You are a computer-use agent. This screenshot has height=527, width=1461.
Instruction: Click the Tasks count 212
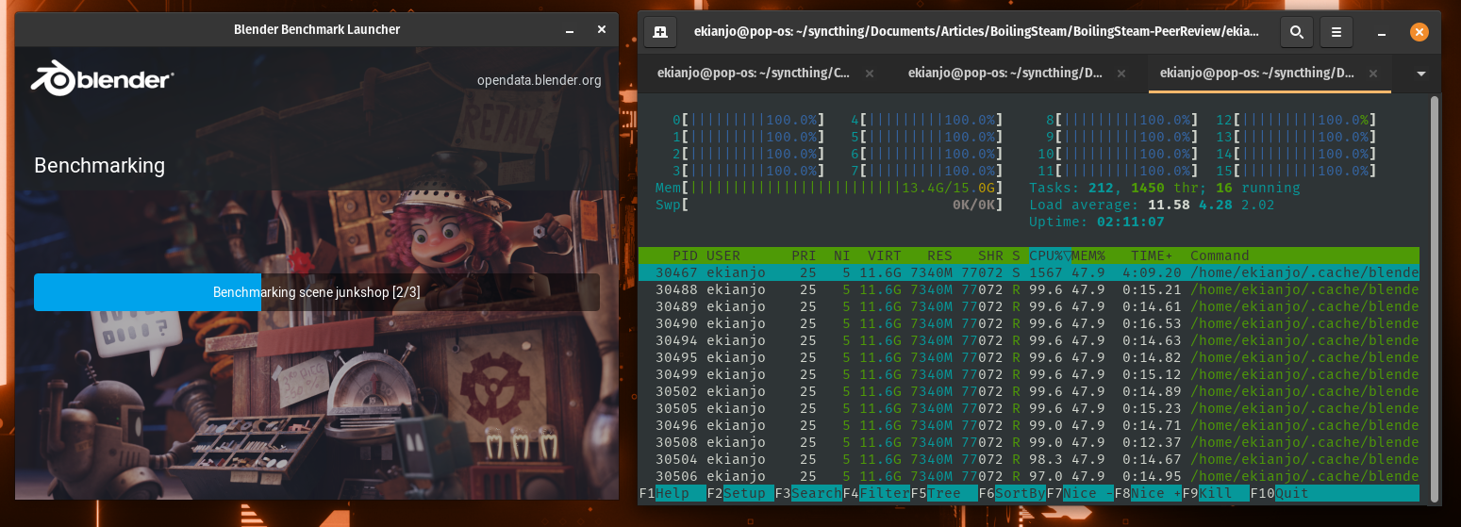coord(1101,188)
